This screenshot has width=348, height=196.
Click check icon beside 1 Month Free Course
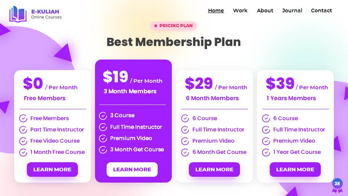(x=23, y=152)
